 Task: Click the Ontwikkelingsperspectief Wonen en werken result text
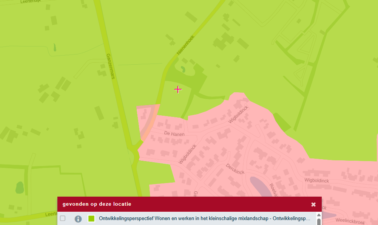(204, 219)
